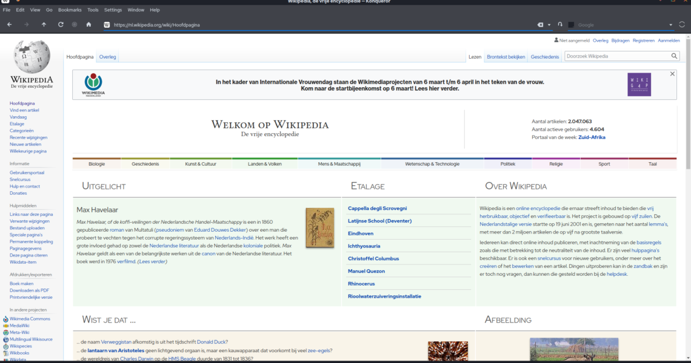Clear the URL bar with the erase icon
This screenshot has height=363, width=691.
540,25
